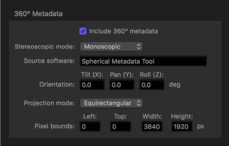This screenshot has height=146, width=229.
Task: Click the Projection mode label
Action: 49,103
